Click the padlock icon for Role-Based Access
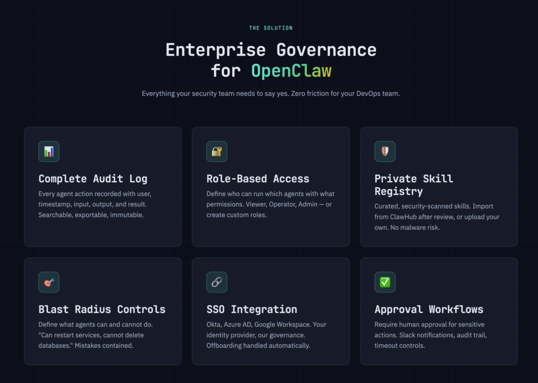 pos(216,151)
